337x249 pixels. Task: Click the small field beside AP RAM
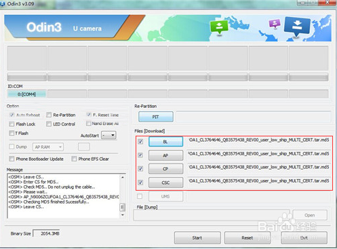[84, 147]
